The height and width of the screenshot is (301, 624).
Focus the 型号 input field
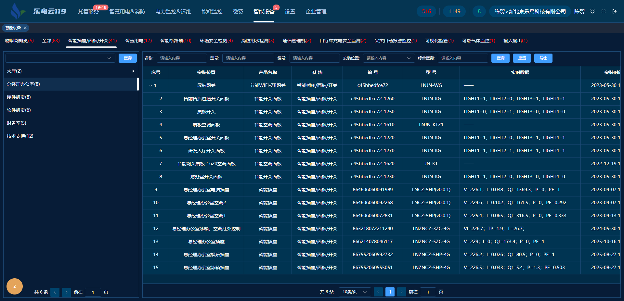pyautogui.click(x=248, y=58)
